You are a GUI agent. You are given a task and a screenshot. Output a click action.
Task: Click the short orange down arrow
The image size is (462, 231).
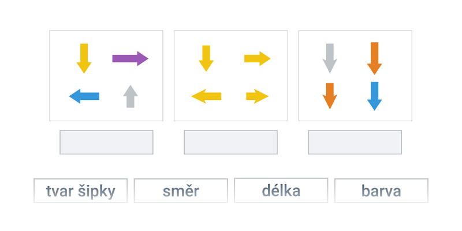pos(330,96)
